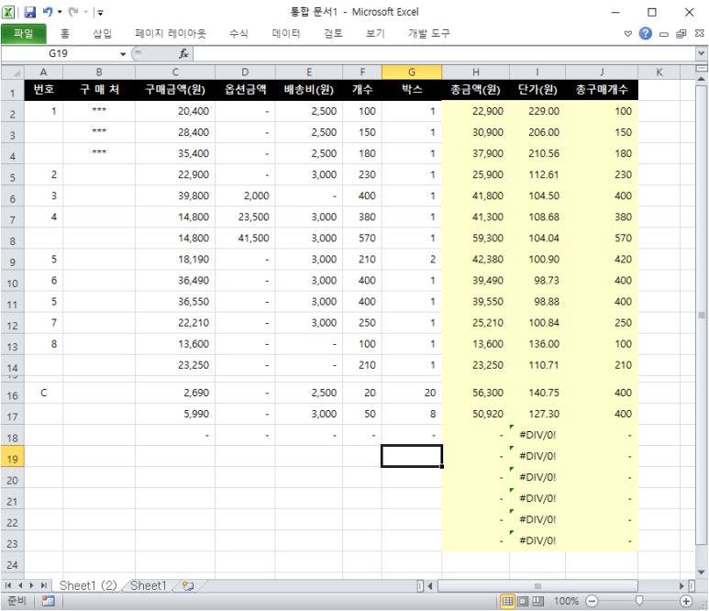Image resolution: width=709 pixels, height=611 pixels.
Task: Switch to the 홈 ribbon tab
Action: 64,33
